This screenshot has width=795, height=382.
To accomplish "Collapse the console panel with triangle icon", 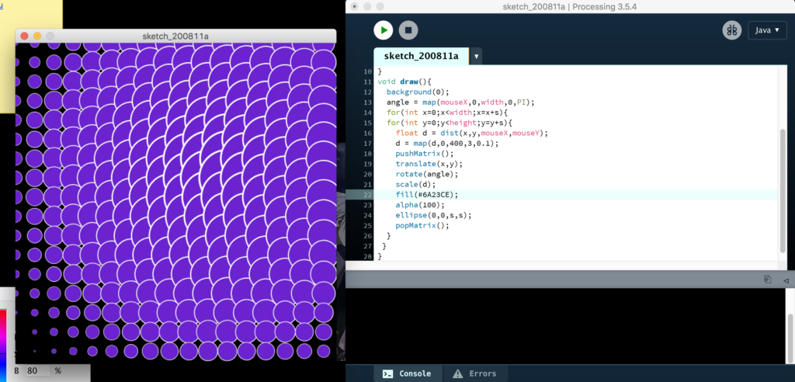I will (x=786, y=280).
